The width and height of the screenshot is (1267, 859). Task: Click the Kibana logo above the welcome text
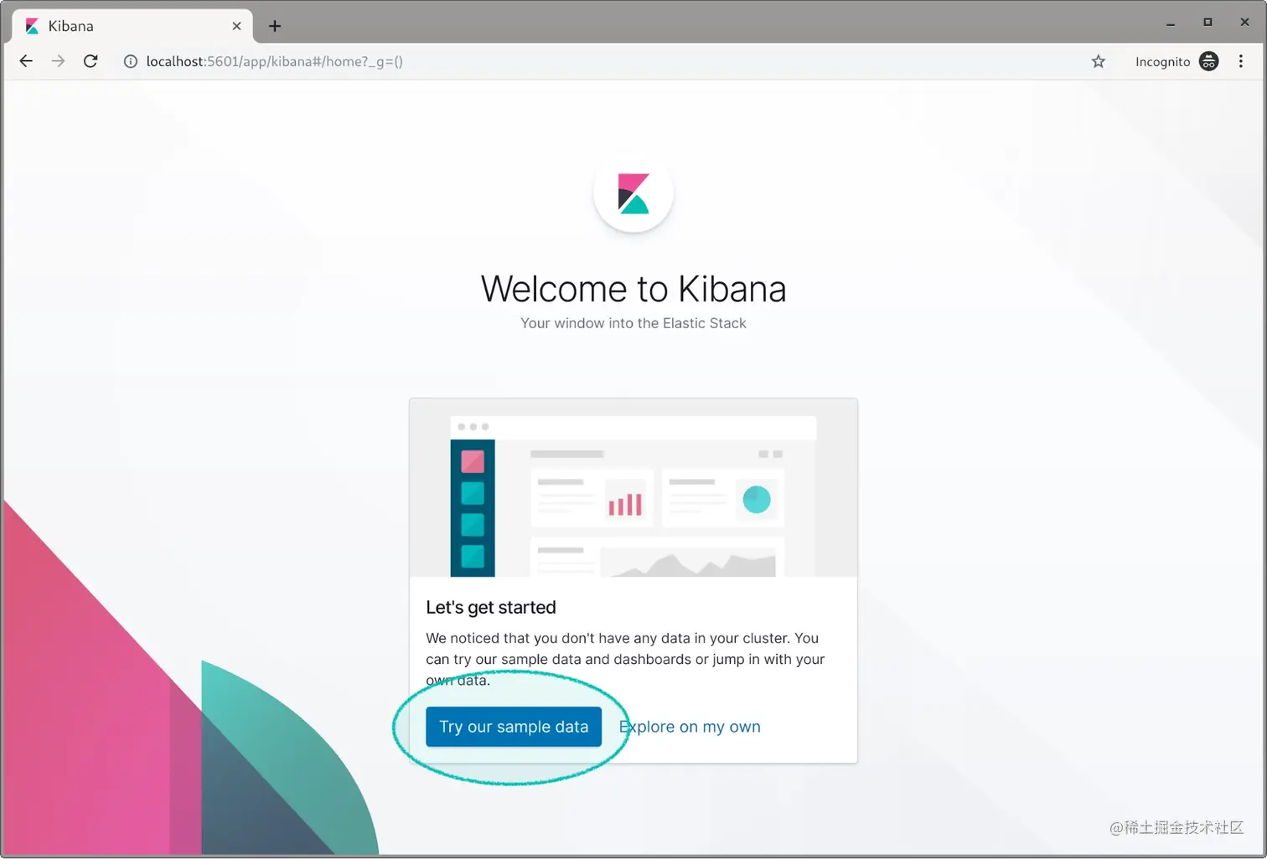[633, 193]
